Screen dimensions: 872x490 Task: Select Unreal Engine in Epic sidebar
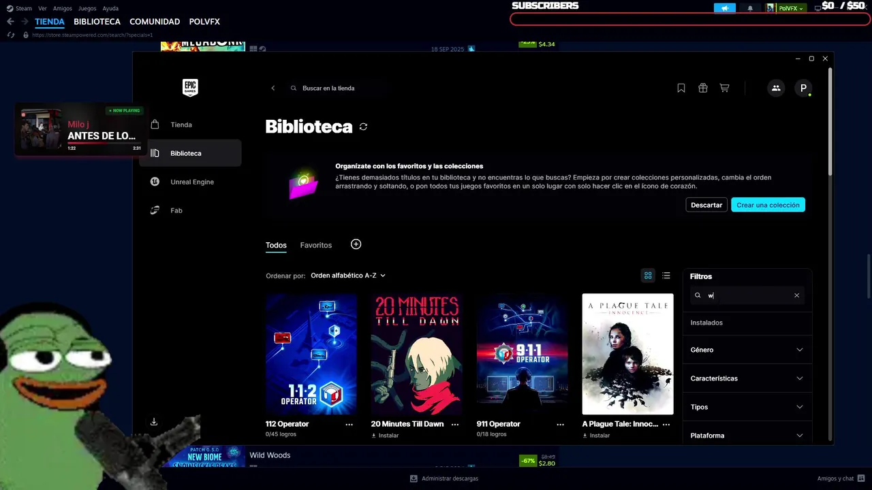190,182
